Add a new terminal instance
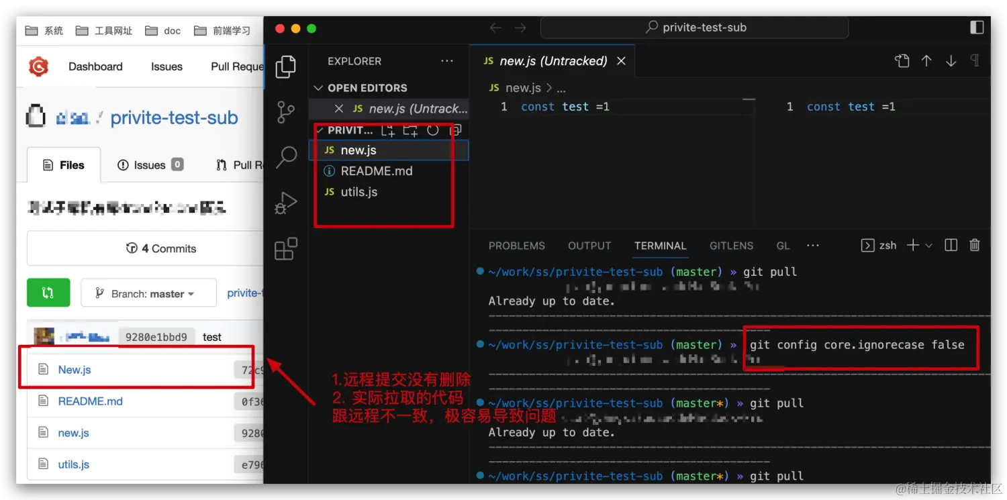Image resolution: width=1007 pixels, height=500 pixels. click(x=913, y=245)
